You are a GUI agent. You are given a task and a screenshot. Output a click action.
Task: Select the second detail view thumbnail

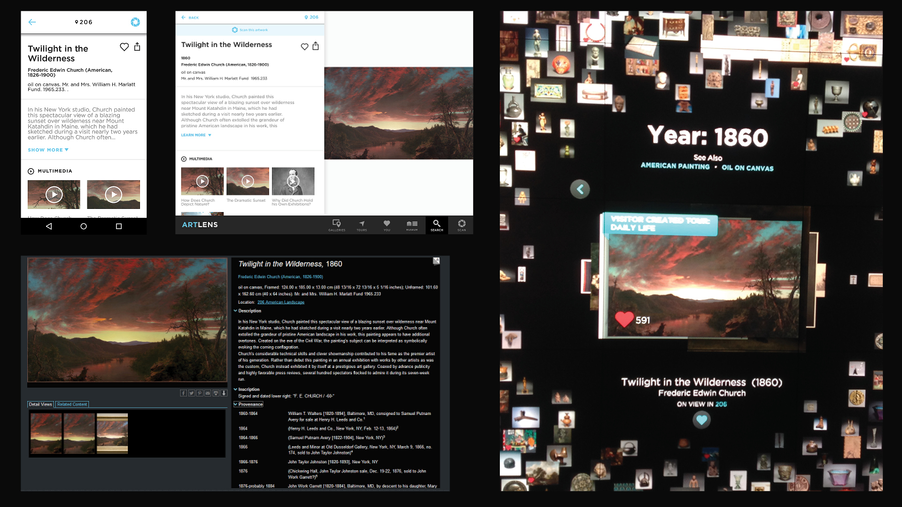(x=79, y=433)
